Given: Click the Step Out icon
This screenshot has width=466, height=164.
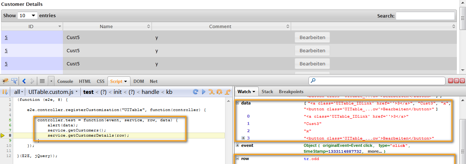Looking at the screenshot, I should coord(228,92).
